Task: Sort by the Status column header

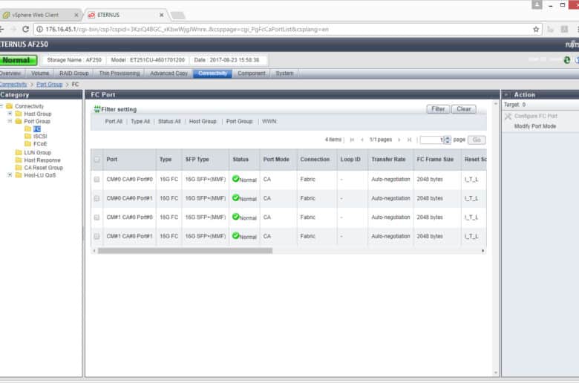Action: [x=244, y=160]
